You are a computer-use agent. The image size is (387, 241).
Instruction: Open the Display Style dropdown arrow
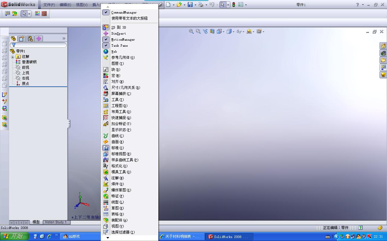(x=233, y=32)
